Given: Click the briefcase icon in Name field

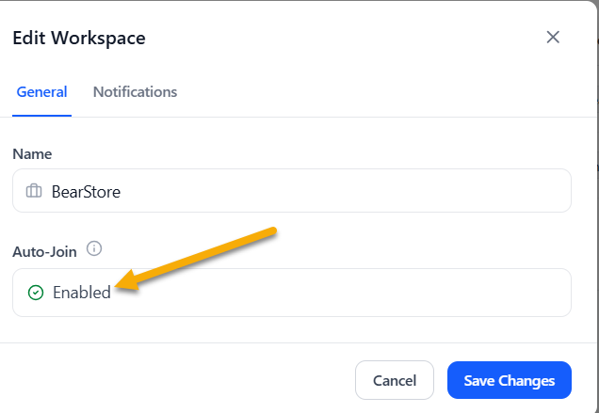Looking at the screenshot, I should click(x=34, y=191).
